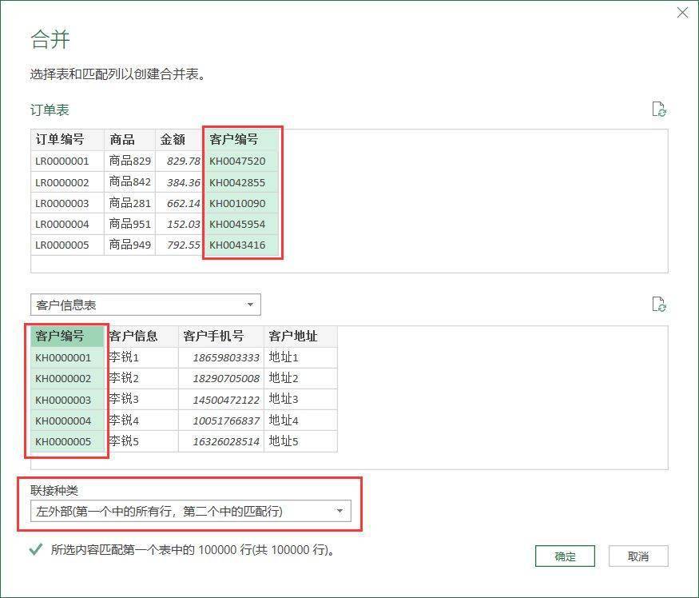This screenshot has height=598, width=699.
Task: Open the 联接种类 join kind dropdown
Action: tap(191, 511)
